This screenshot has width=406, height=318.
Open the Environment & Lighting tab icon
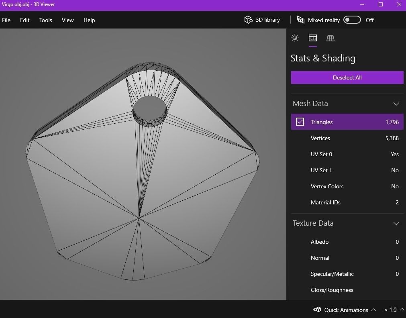[x=295, y=38]
